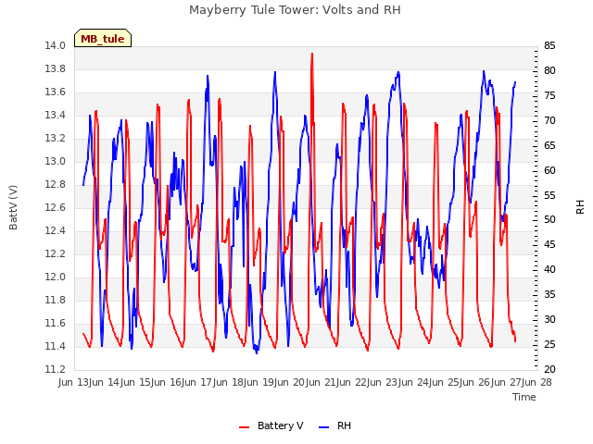Click the 50 RH axis value
593x444 pixels.
pyautogui.click(x=549, y=220)
